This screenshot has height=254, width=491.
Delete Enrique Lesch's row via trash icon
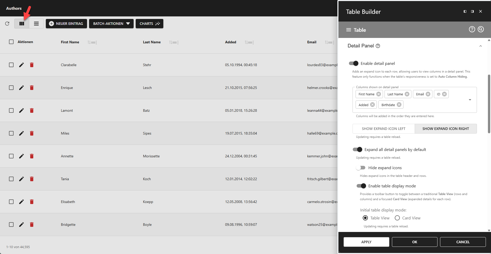point(31,87)
